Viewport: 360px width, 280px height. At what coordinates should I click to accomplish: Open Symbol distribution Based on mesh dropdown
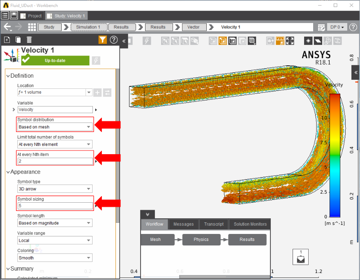55,127
